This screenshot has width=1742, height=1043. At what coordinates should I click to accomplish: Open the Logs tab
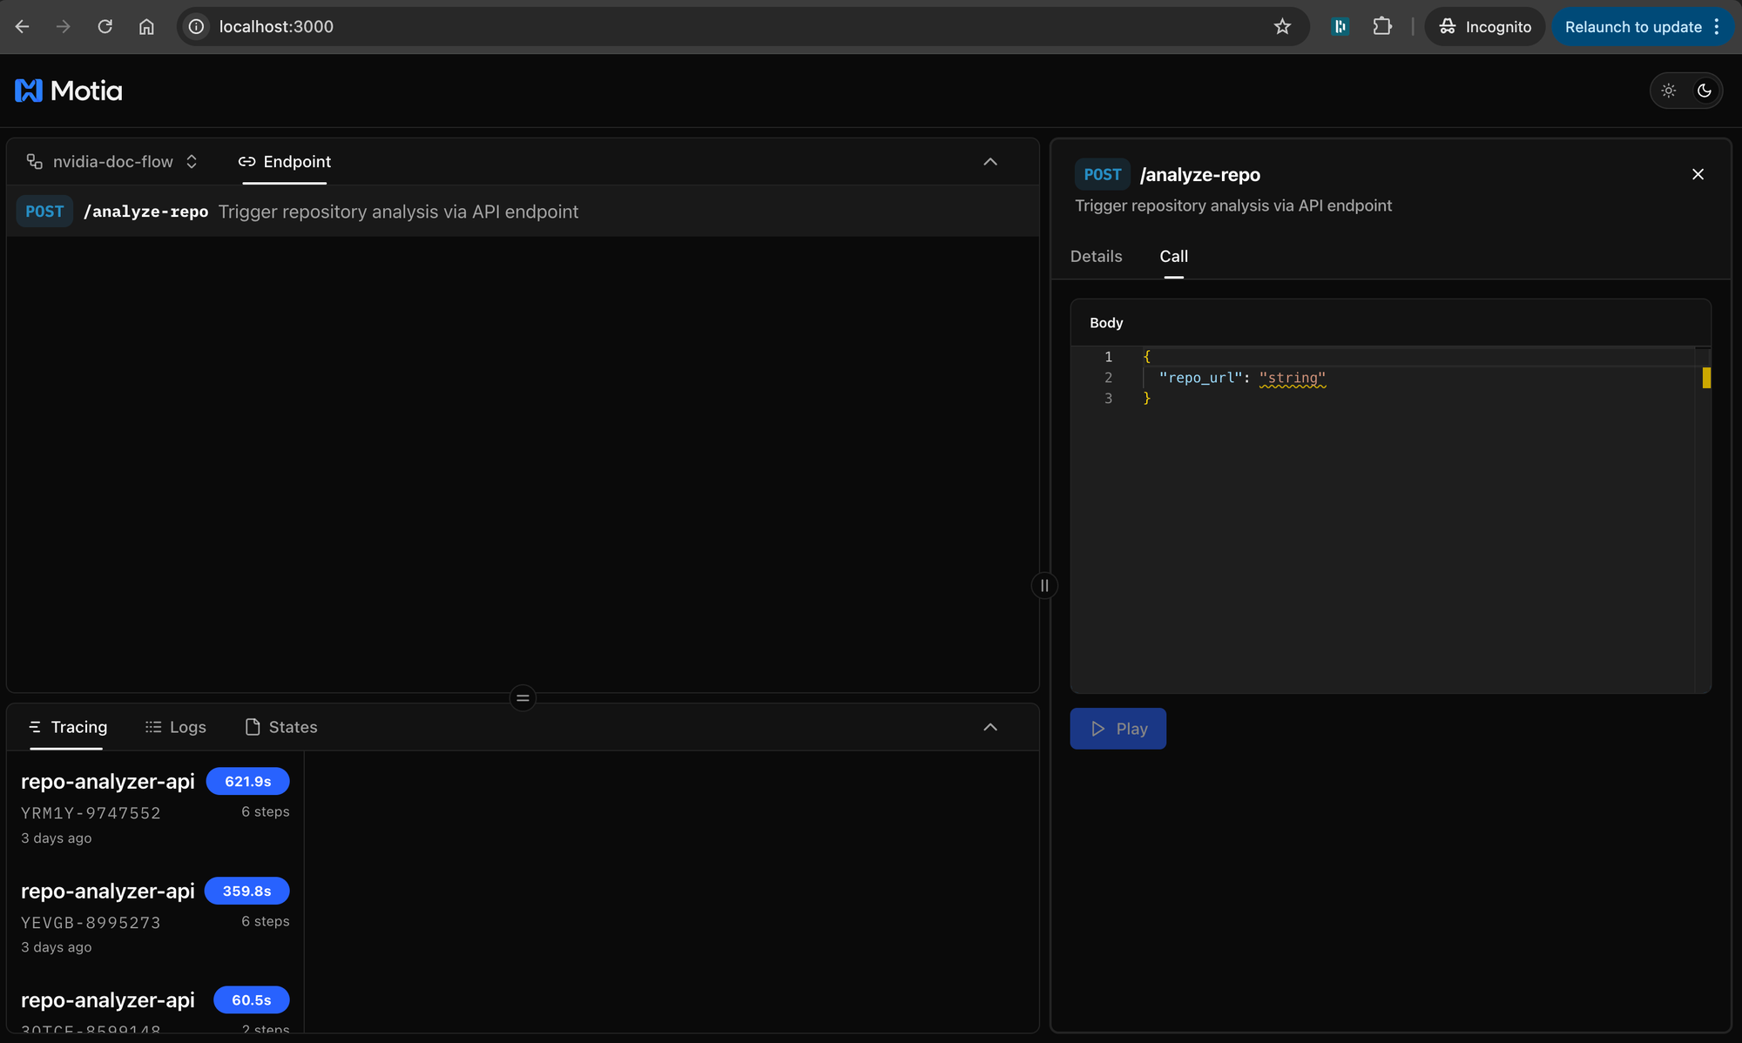click(176, 727)
